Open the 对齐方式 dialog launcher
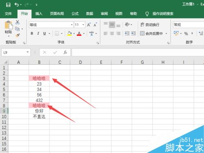204x153 pixels. 168,43
